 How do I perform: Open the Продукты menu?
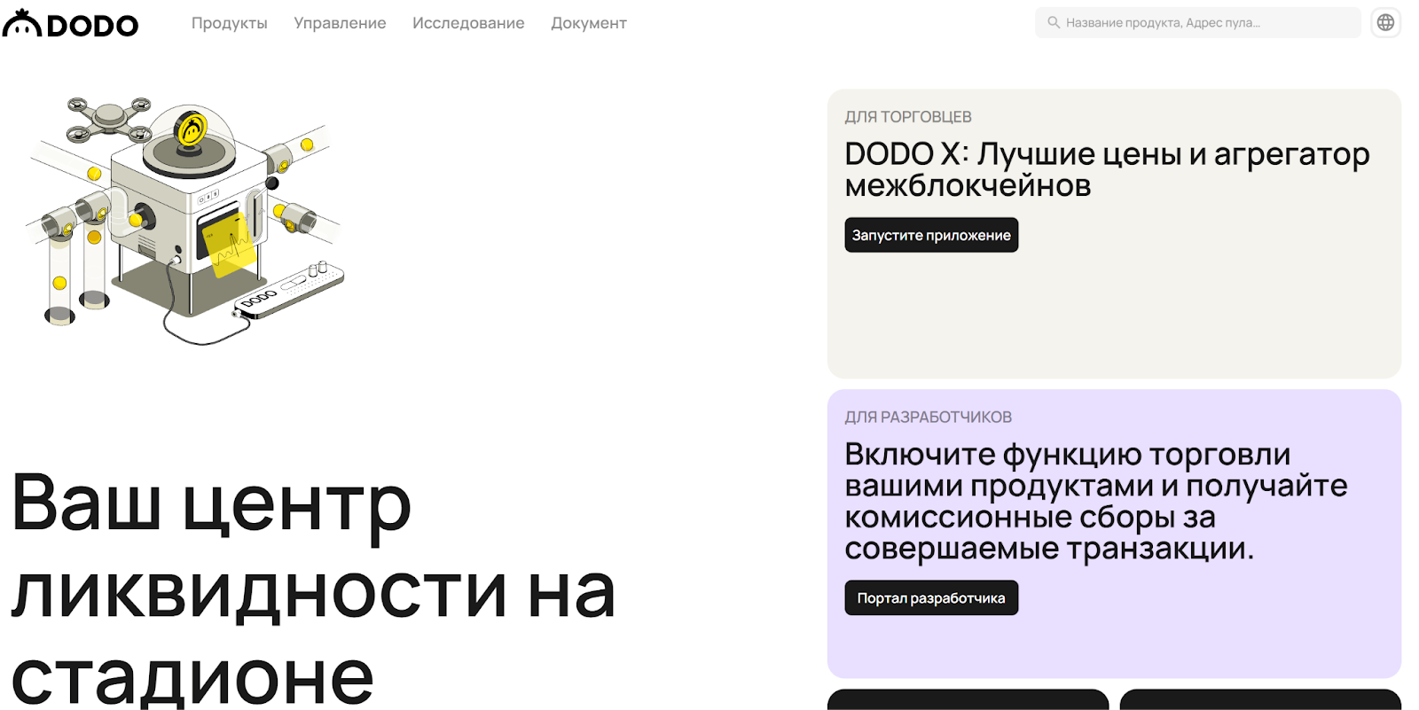click(x=229, y=23)
